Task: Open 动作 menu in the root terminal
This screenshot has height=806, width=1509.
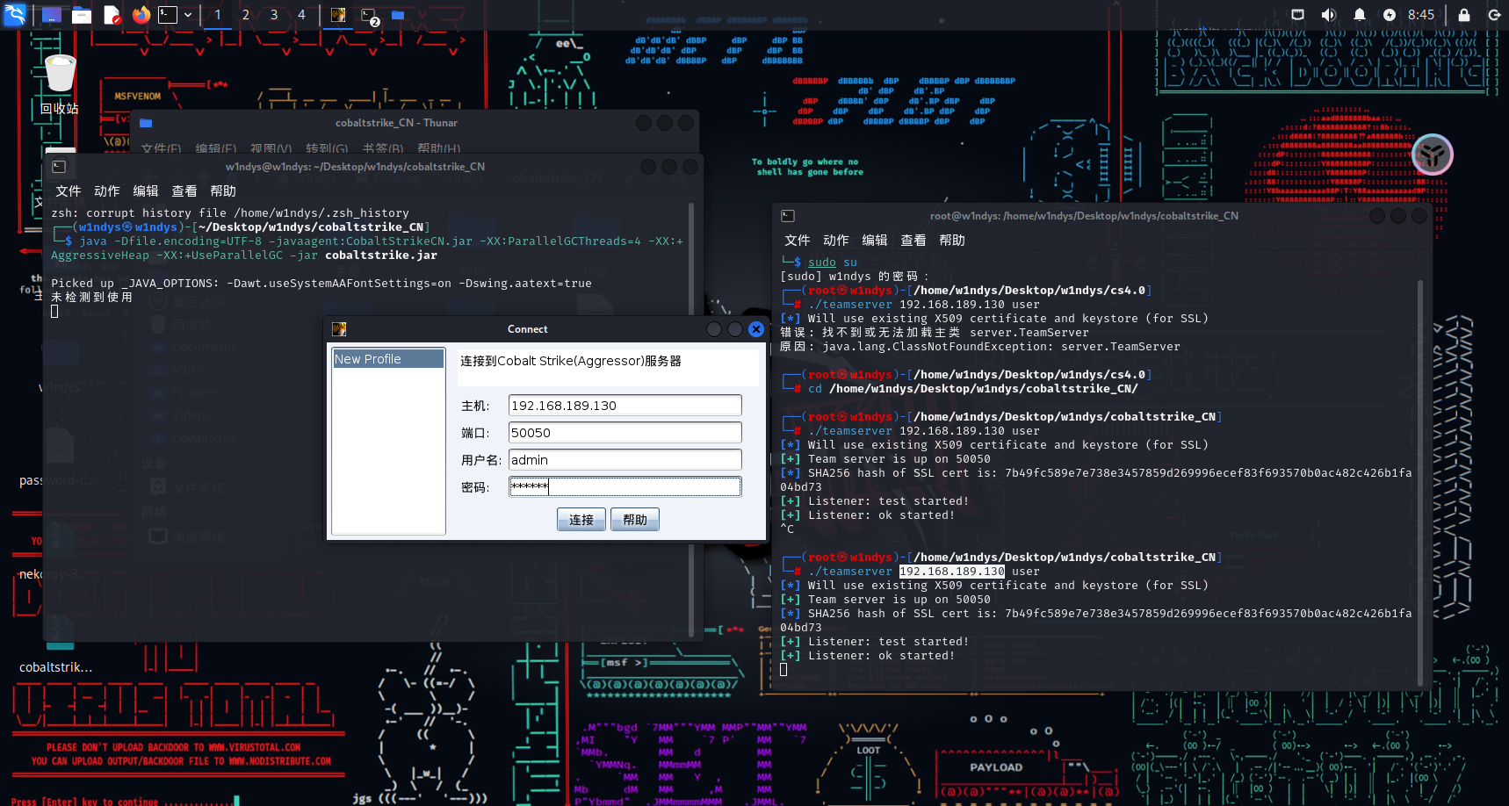Action: (x=835, y=241)
